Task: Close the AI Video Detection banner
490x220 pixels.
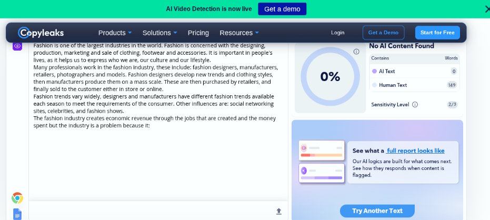Action: (487, 9)
